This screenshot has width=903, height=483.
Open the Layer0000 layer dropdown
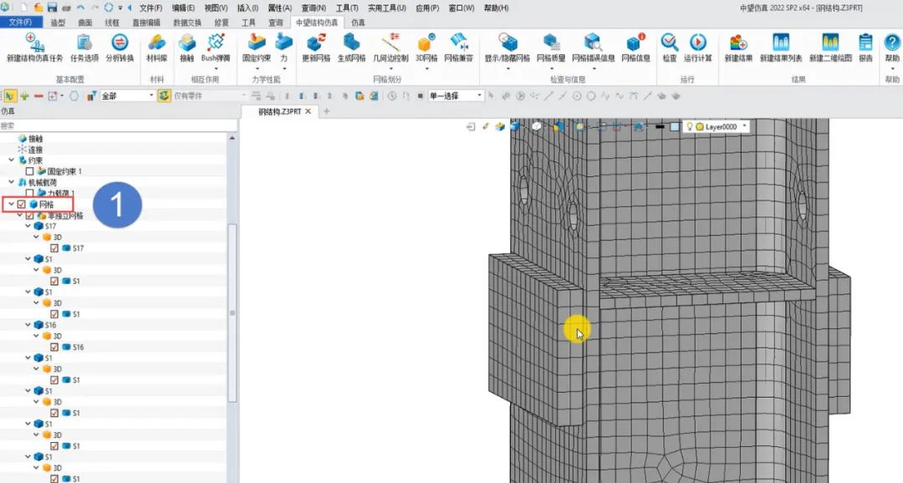click(x=745, y=127)
